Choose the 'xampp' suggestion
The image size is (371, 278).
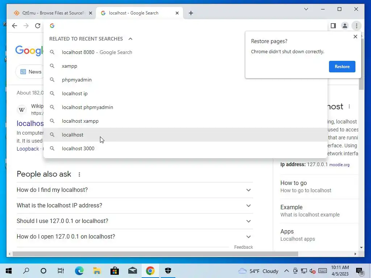pyautogui.click(x=185, y=66)
